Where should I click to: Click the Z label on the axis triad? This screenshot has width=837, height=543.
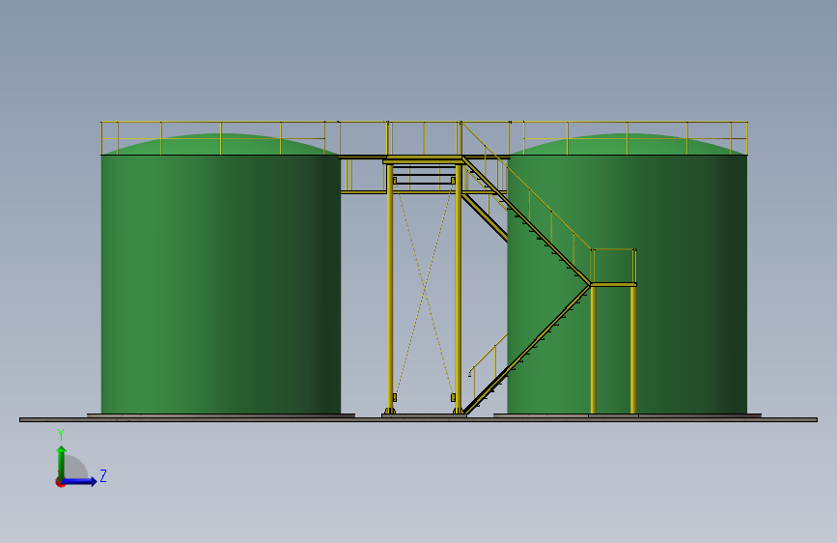[103, 475]
